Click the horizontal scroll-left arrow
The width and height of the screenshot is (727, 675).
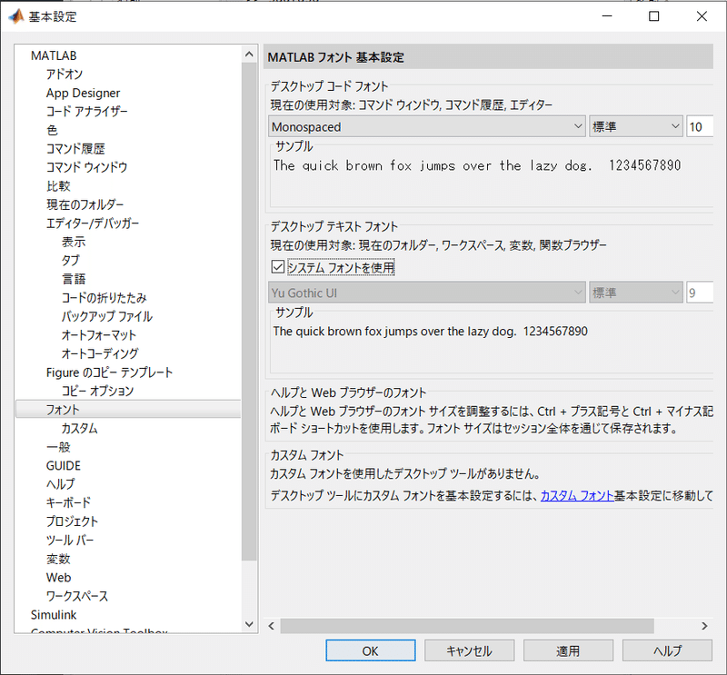click(272, 626)
